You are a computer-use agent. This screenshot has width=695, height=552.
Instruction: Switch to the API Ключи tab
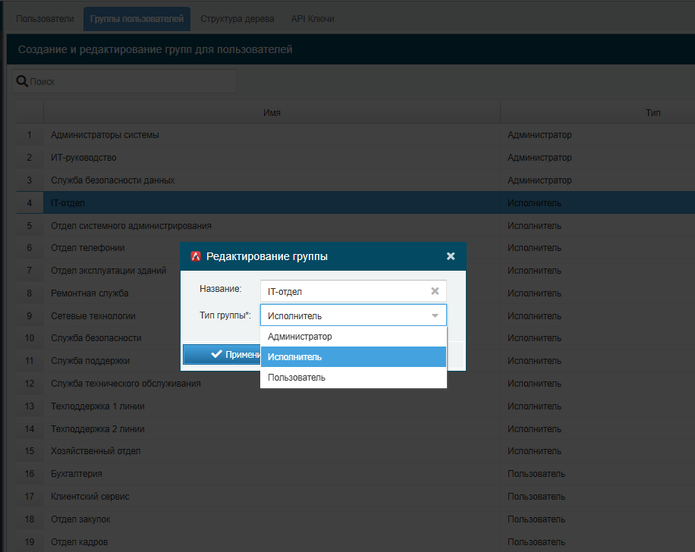(x=313, y=19)
